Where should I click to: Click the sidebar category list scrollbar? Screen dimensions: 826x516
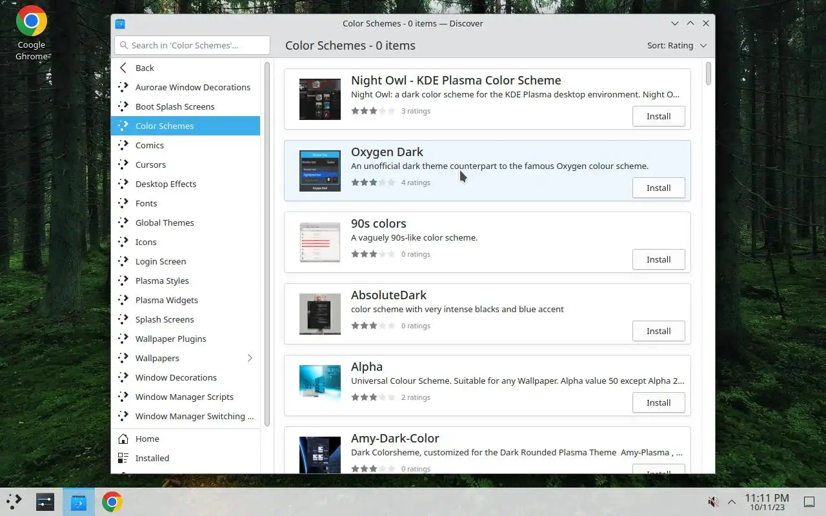pos(267,244)
